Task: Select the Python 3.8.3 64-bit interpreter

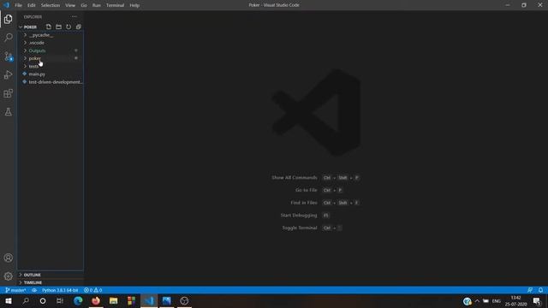Action: pyautogui.click(x=60, y=290)
